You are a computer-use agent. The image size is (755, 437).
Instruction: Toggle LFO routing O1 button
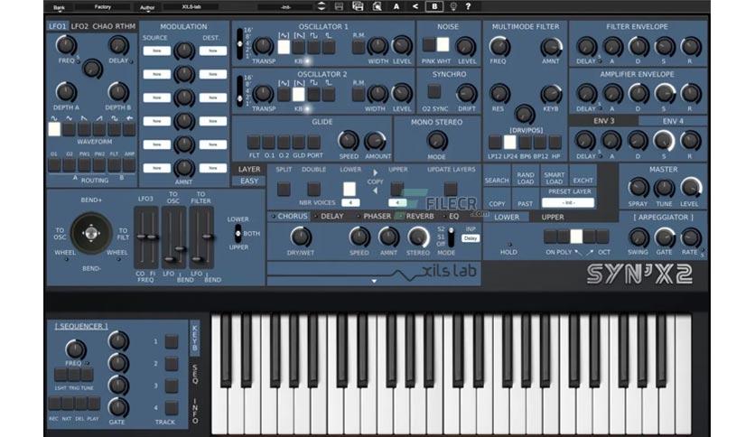coord(54,165)
